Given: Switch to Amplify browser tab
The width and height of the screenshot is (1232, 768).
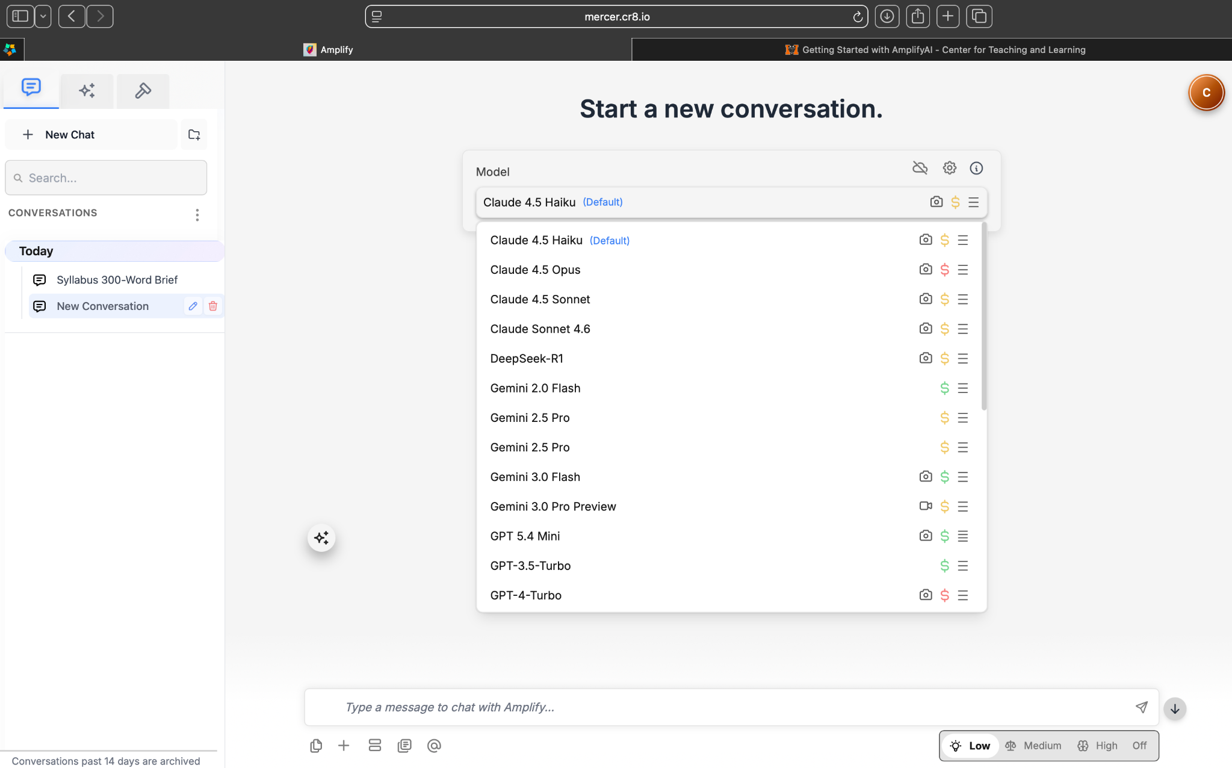Looking at the screenshot, I should coord(328,49).
